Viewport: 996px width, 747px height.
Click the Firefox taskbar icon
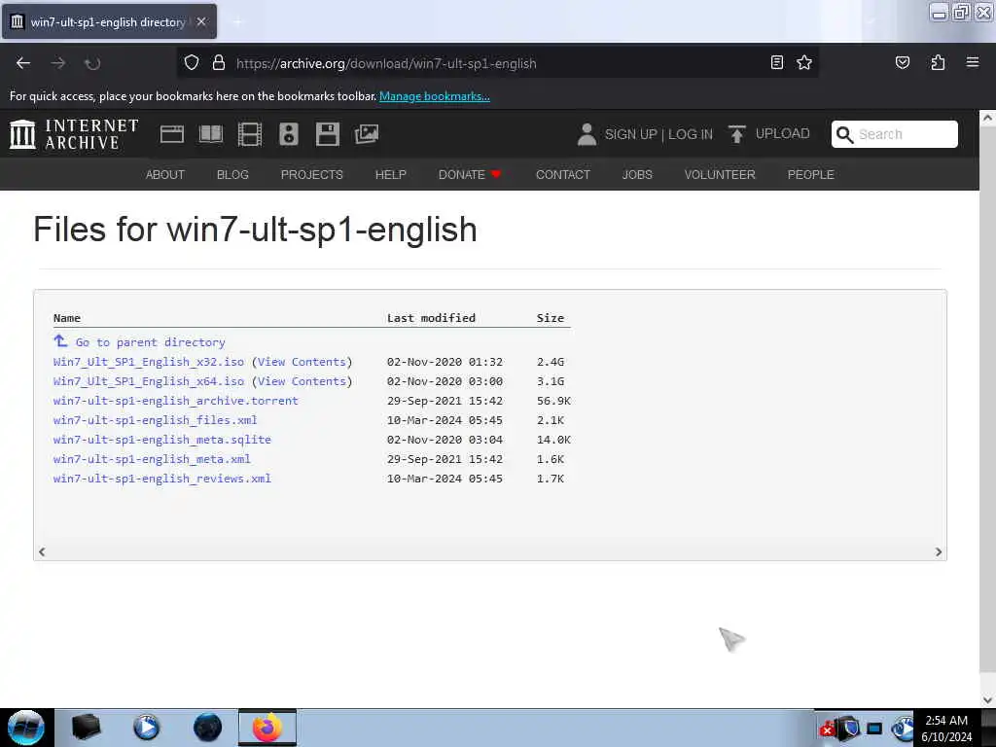pyautogui.click(x=267, y=728)
